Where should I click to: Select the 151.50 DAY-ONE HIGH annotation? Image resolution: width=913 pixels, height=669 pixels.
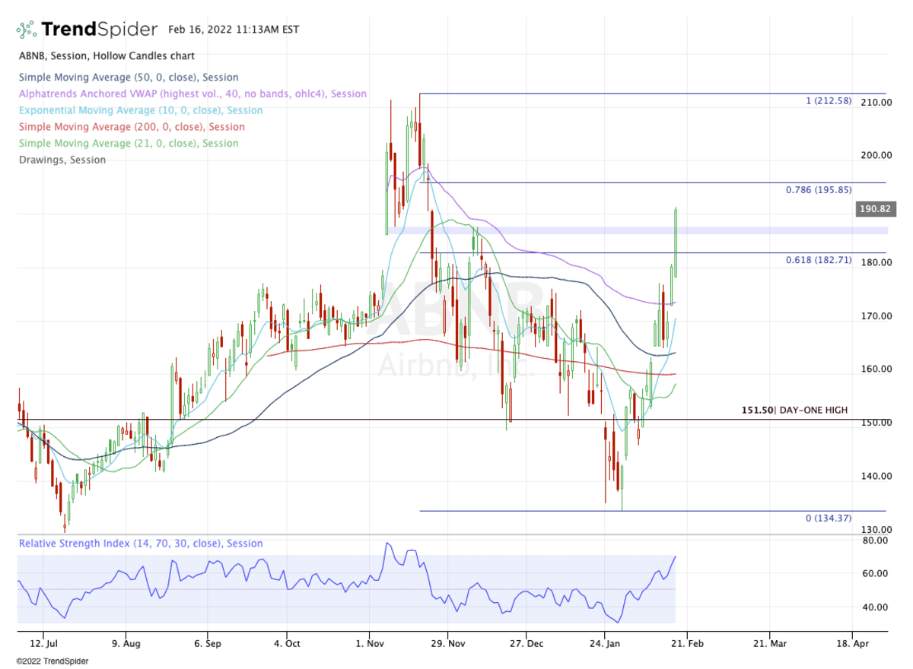794,411
